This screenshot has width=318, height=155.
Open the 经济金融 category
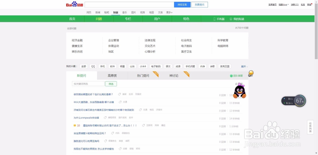click(x=77, y=40)
